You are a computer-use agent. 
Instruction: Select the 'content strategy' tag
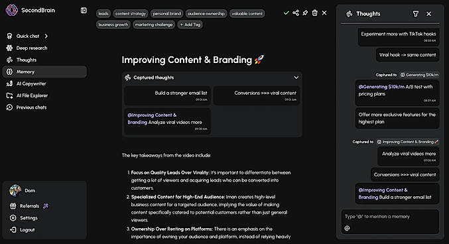click(x=131, y=13)
